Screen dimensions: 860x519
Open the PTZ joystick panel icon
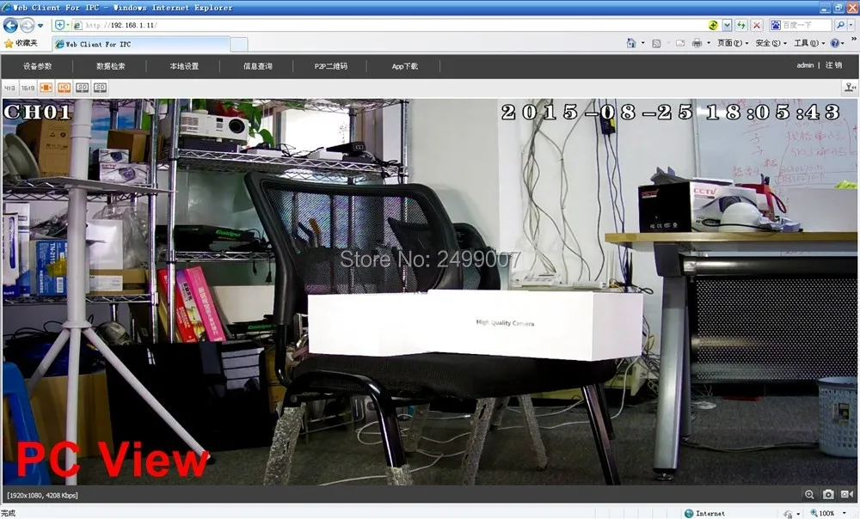coord(851,87)
